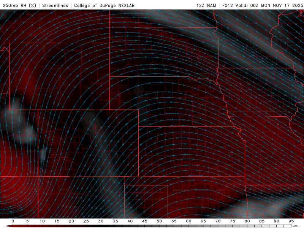
Task: Select the 45 label on the color scale
Action: click(x=145, y=221)
